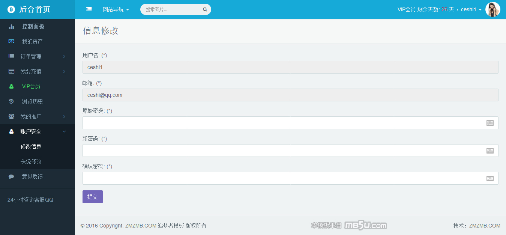
Task: Open the ceshi1 user dropdown menu
Action: pos(471,9)
